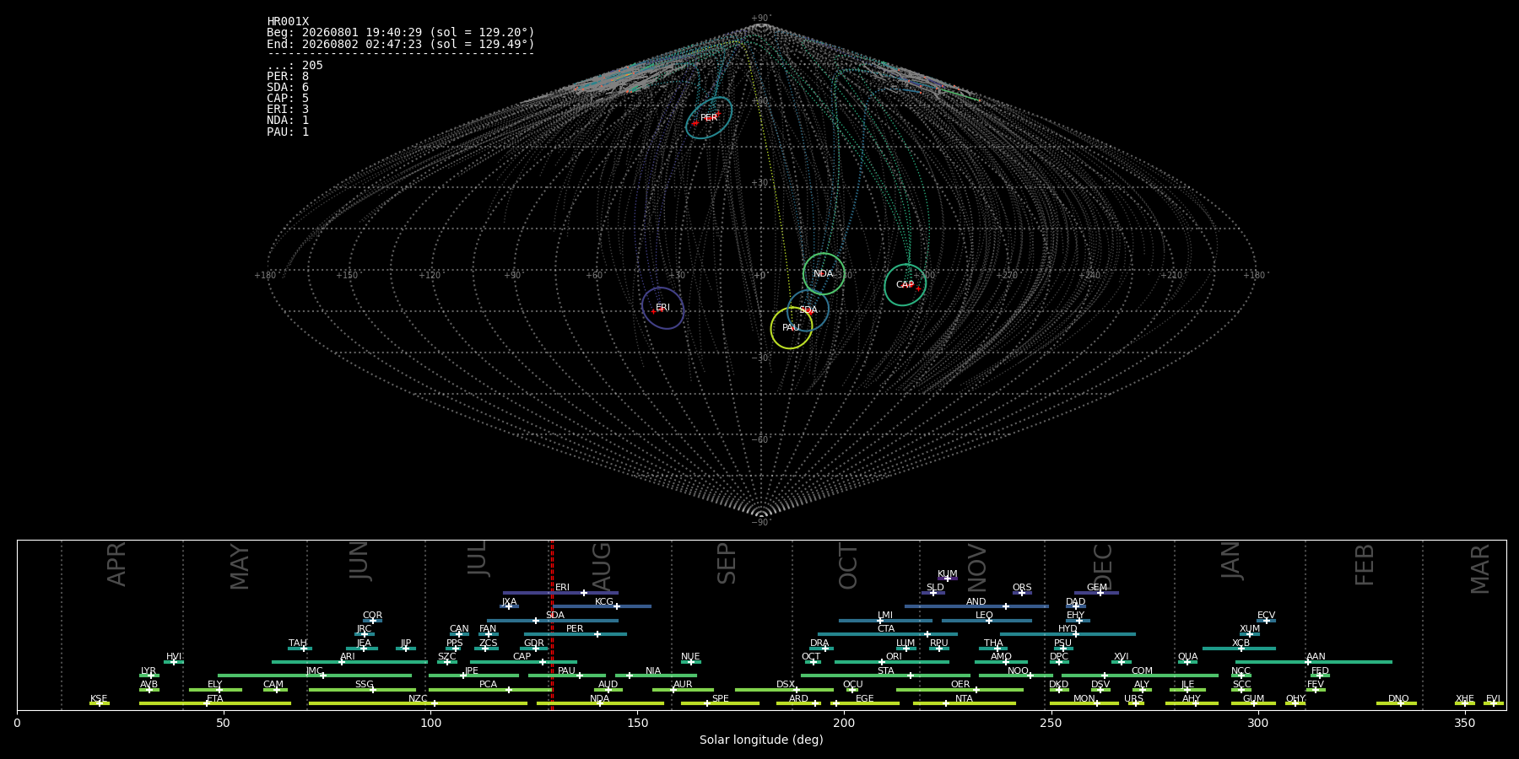The image size is (1519, 759).
Task: Click the ORI shower peak marker
Action: [882, 662]
